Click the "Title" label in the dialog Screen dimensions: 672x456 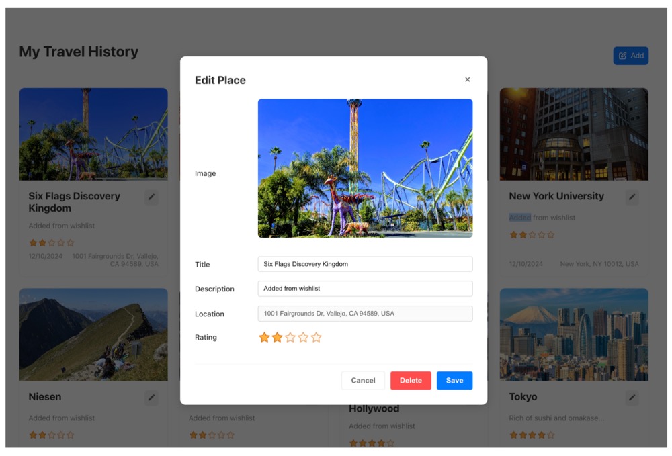click(x=202, y=265)
